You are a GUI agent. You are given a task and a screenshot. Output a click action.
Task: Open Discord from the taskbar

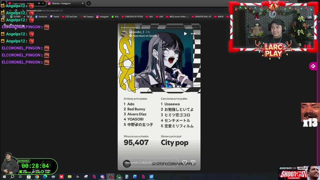(x=102, y=177)
